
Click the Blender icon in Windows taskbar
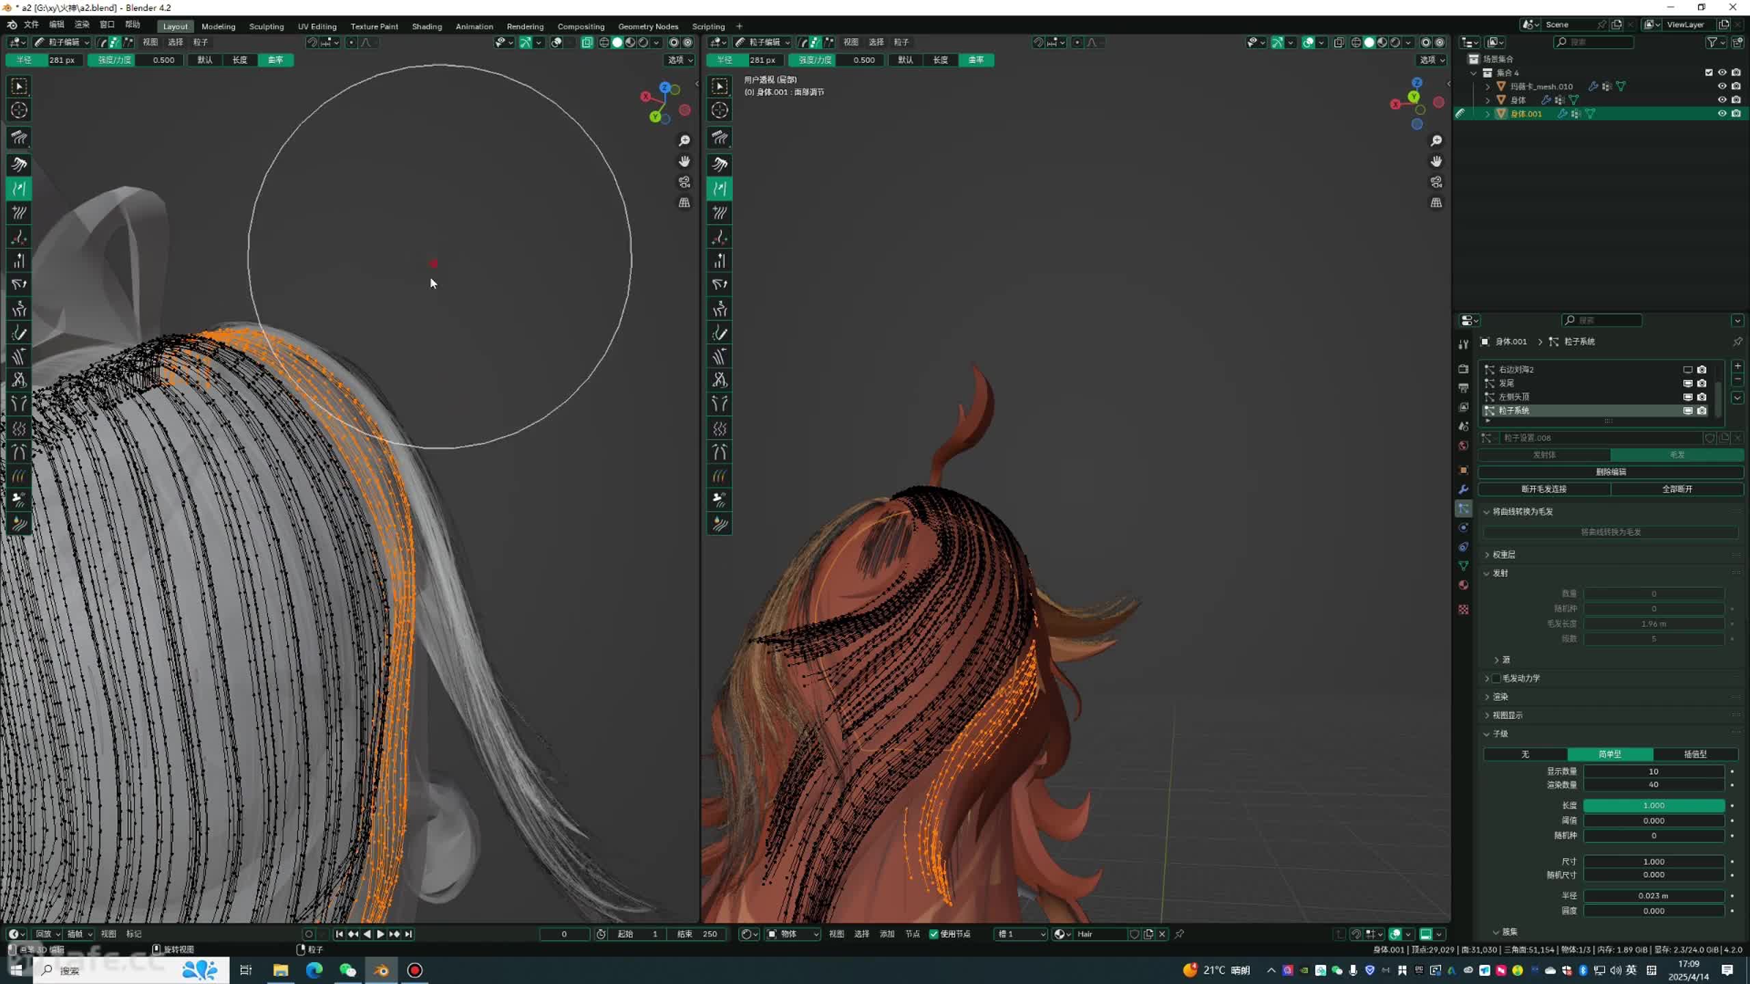381,970
